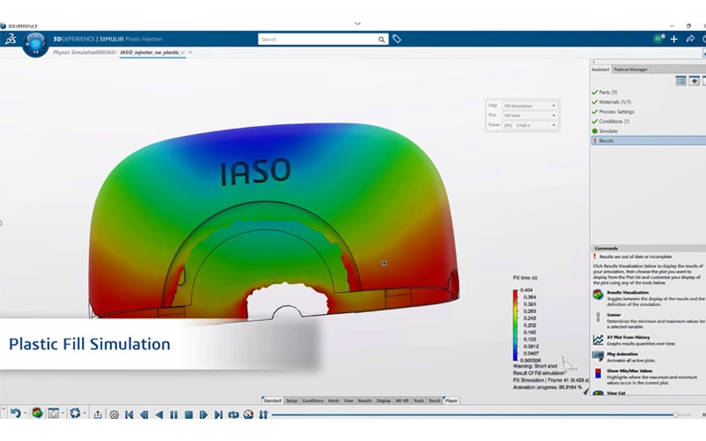Screen dimensions: 706x441
Task: Expand the bottom toolbar chevron
Action: [x=4, y=409]
